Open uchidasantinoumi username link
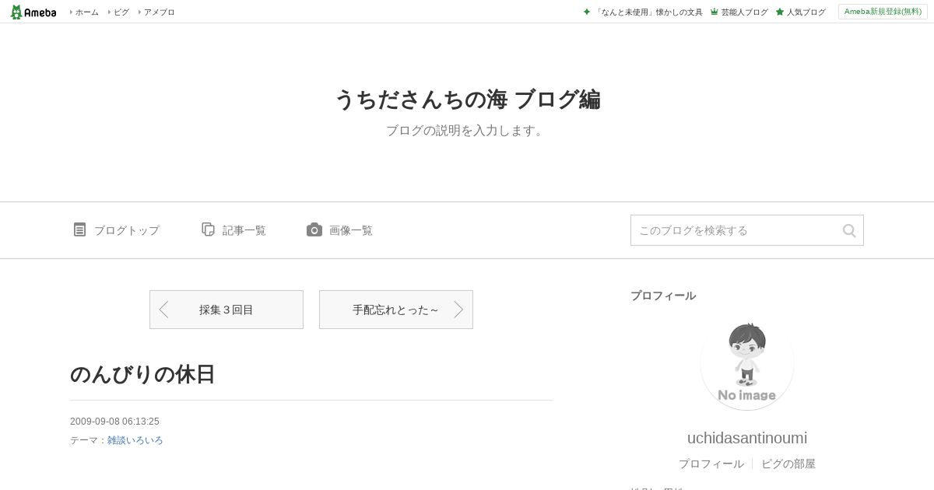 click(x=747, y=438)
